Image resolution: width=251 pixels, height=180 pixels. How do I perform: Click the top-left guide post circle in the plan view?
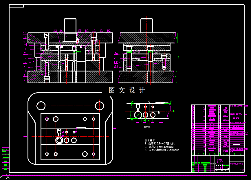click(x=41, y=106)
